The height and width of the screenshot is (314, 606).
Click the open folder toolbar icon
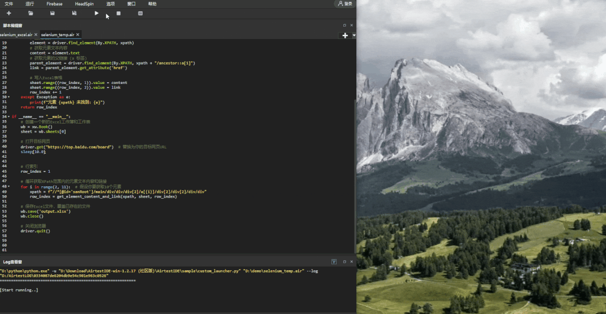(x=31, y=13)
